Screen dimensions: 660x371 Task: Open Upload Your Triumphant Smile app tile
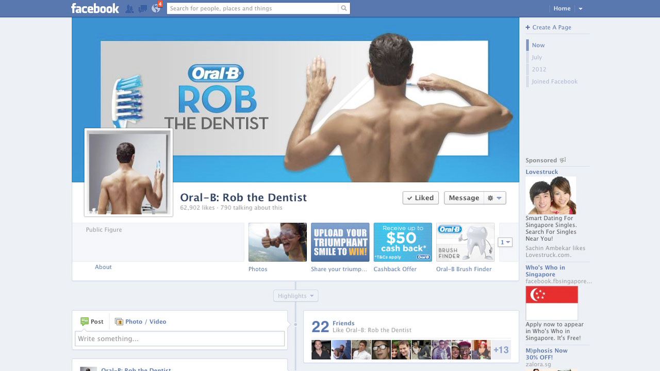(340, 242)
